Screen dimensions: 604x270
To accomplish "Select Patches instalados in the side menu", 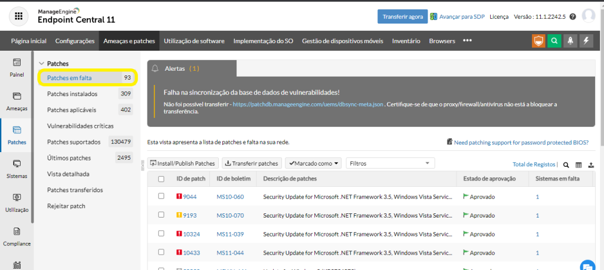I will (x=72, y=94).
